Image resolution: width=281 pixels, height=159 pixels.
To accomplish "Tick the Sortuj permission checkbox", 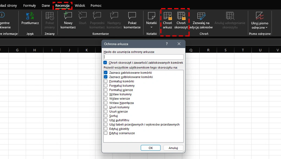I will click(106, 116).
